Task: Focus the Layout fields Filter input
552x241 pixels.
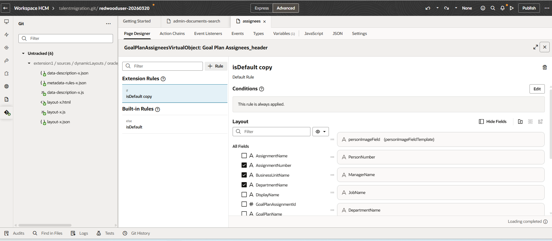Action: tap(275, 132)
